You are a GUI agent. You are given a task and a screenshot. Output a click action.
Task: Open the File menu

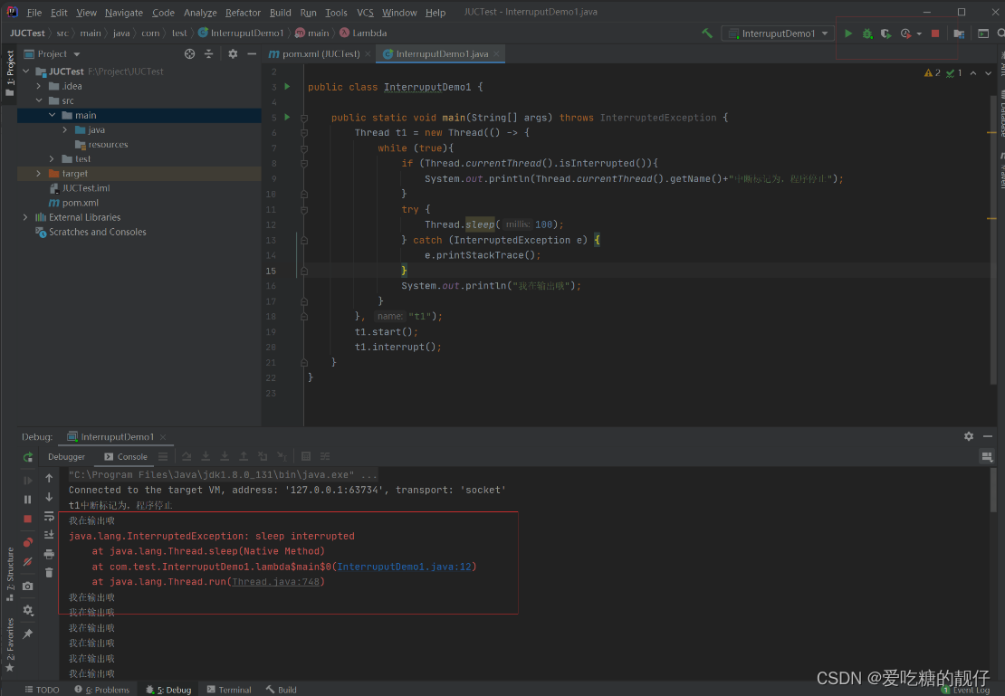[34, 12]
